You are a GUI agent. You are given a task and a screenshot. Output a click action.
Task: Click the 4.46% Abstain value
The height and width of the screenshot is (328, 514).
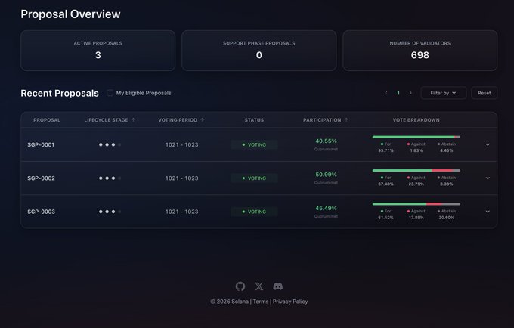pyautogui.click(x=447, y=150)
